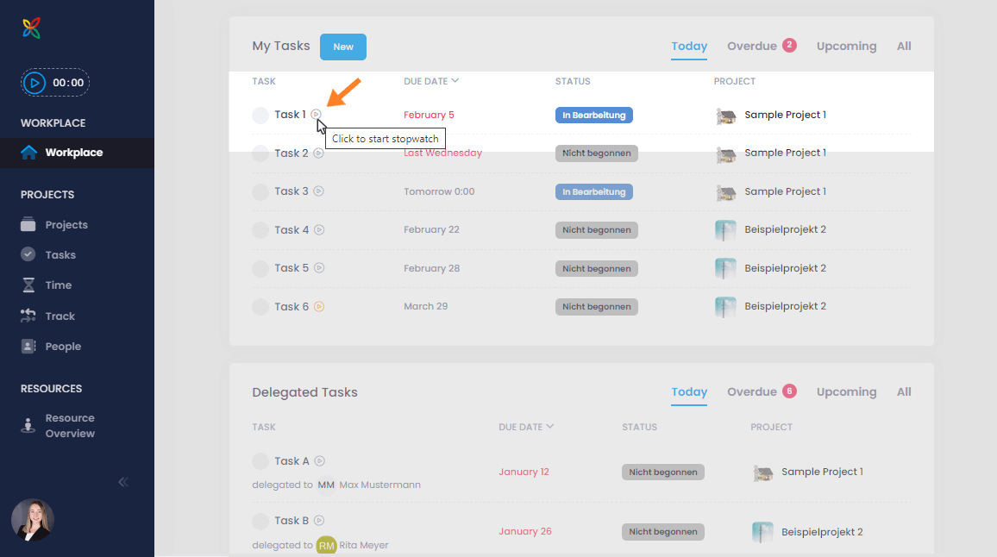
Task: Collapse the sidebar with the chevron arrows
Action: 122,481
